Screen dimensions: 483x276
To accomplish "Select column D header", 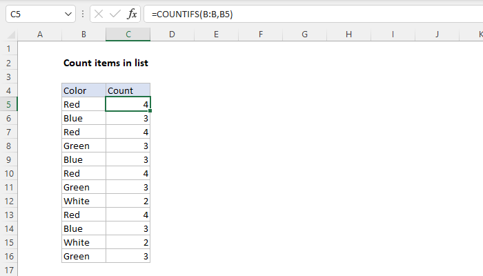I will pos(172,34).
